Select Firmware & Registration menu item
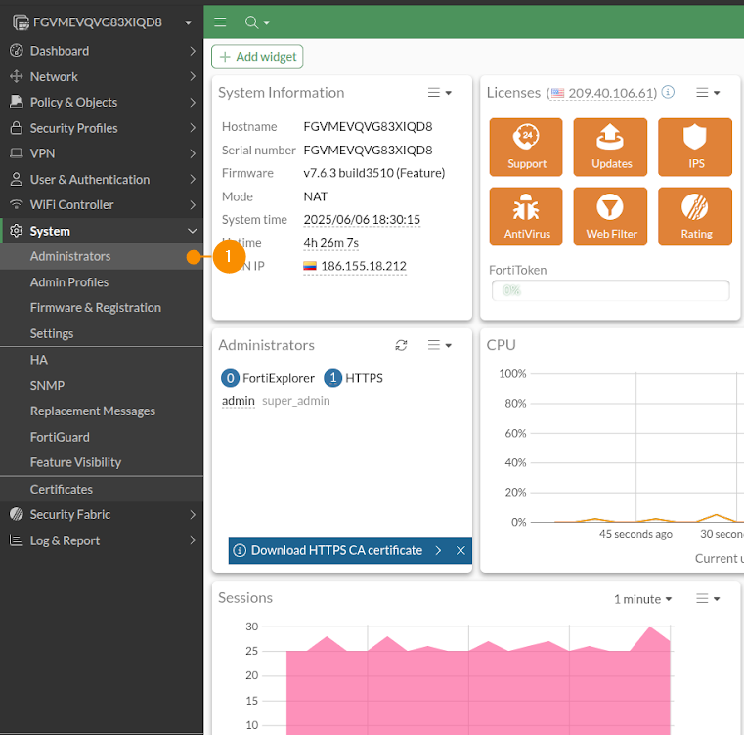This screenshot has height=735, width=744. coord(96,308)
